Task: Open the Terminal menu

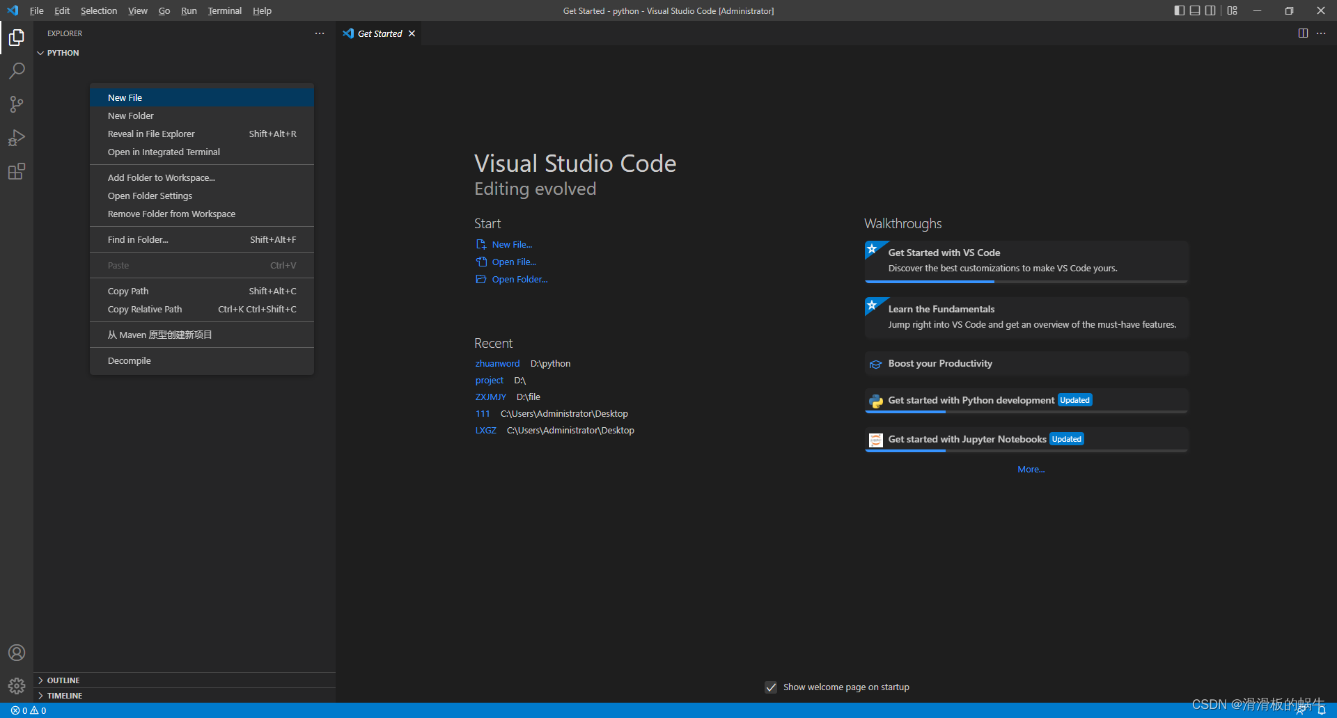Action: tap(225, 10)
